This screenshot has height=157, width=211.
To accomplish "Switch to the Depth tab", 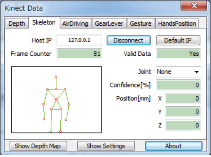I will click(17, 24).
